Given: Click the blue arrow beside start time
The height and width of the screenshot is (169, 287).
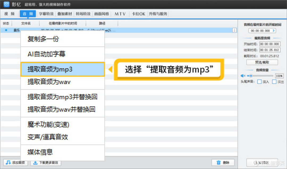Looking at the screenshot, I should click(274, 31).
